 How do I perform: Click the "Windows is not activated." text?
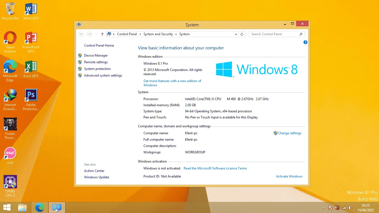(x=162, y=168)
